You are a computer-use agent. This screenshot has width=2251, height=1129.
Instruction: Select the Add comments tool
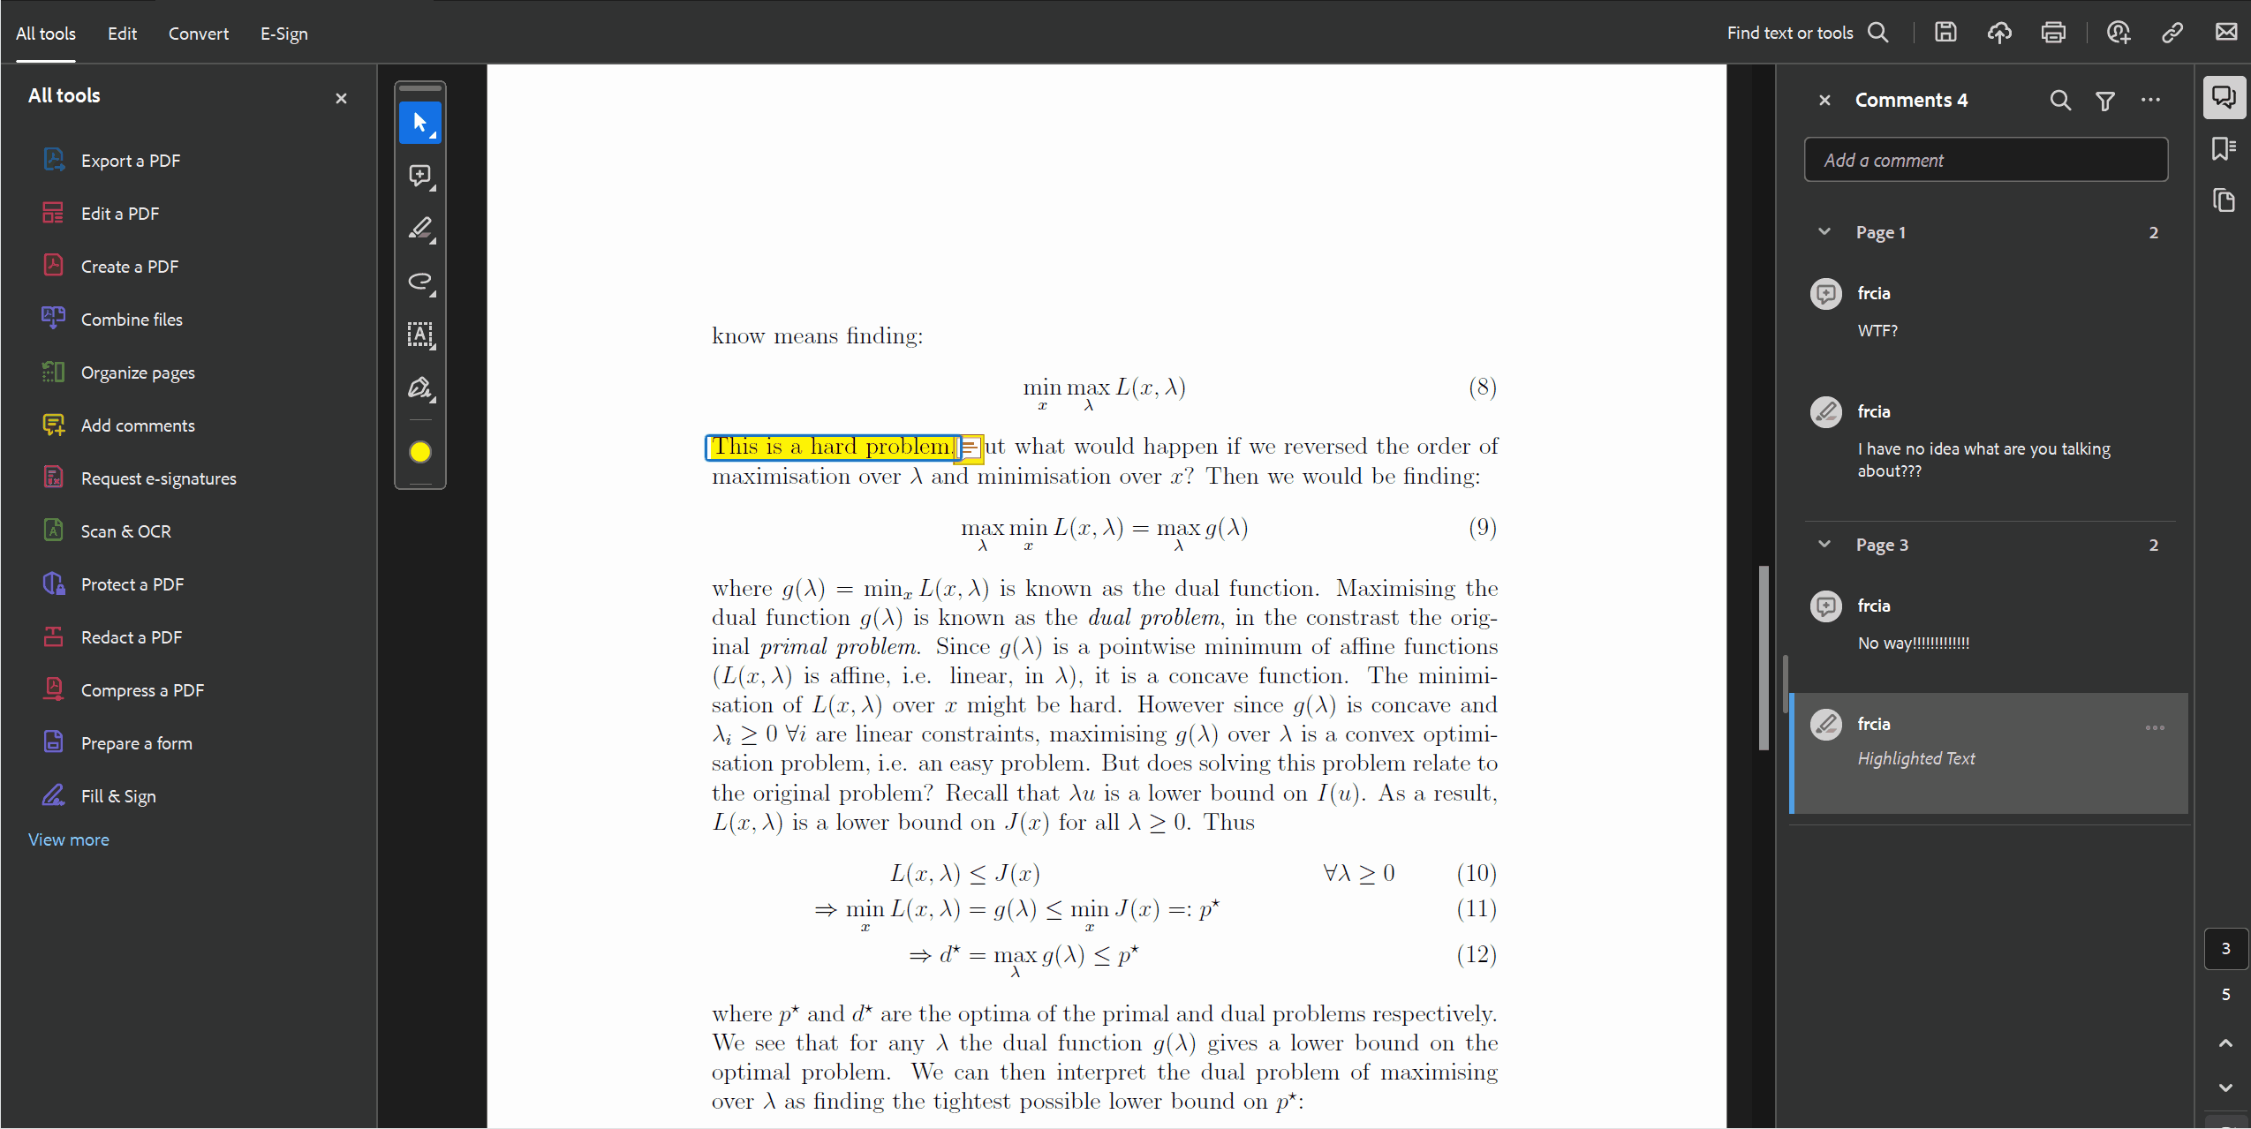140,425
